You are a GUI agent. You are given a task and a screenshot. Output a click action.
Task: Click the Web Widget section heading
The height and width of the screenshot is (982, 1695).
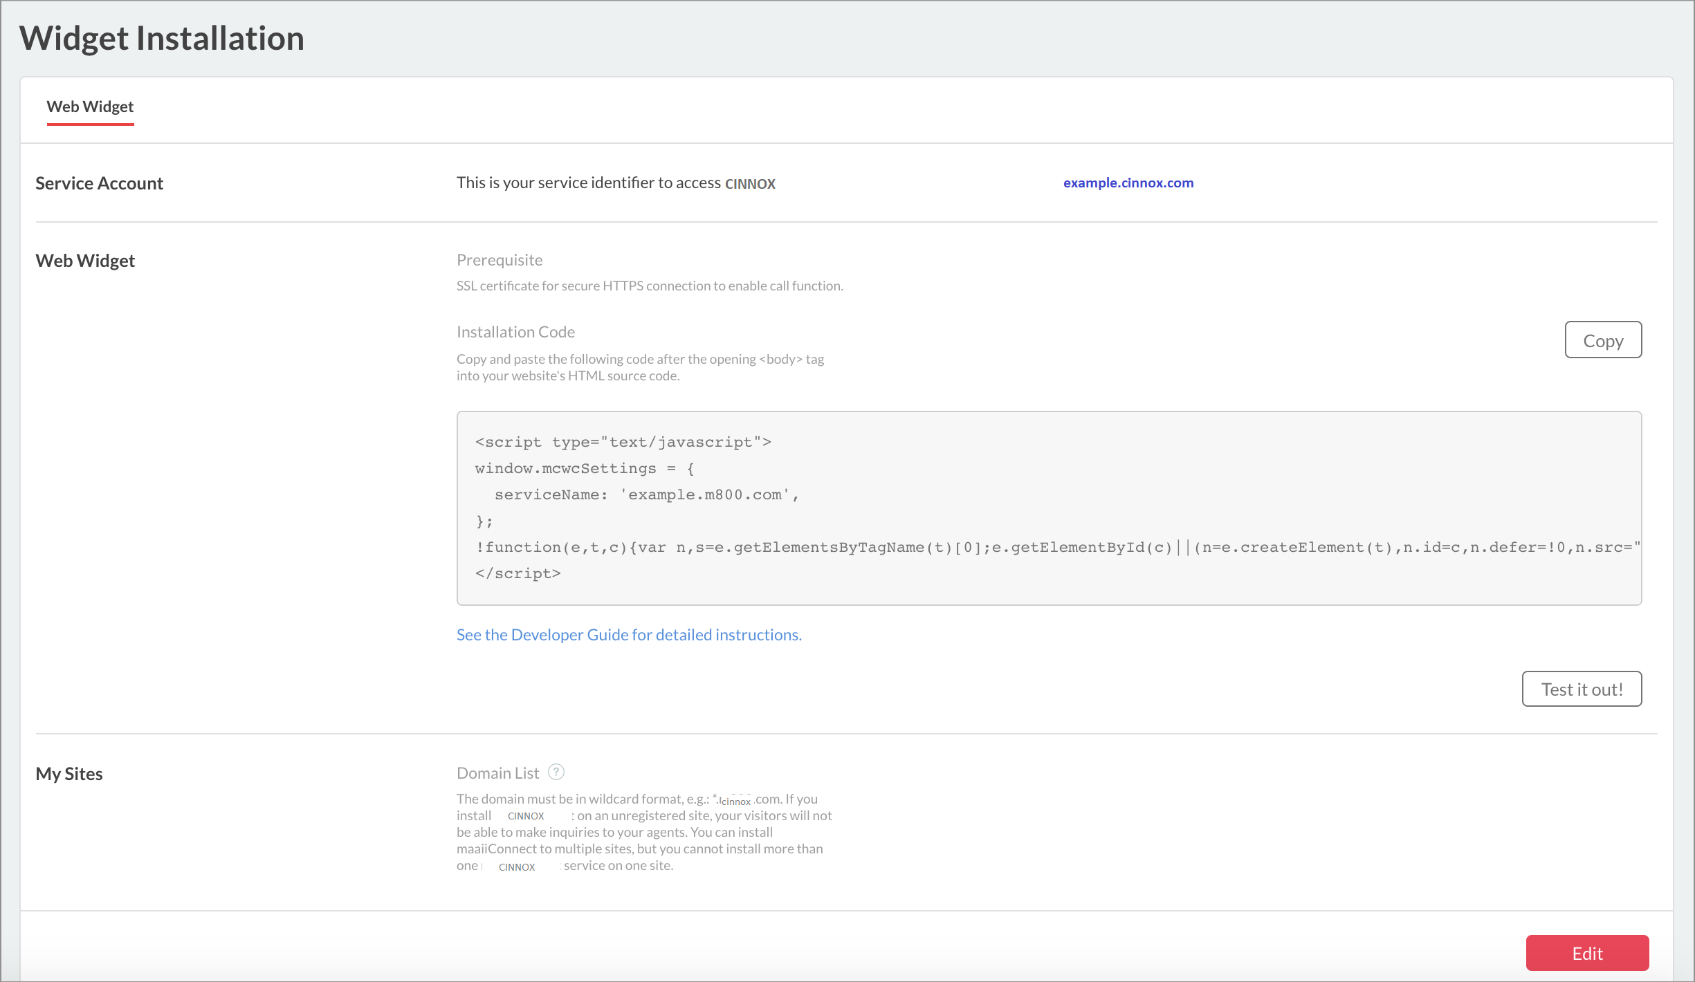[x=85, y=261]
